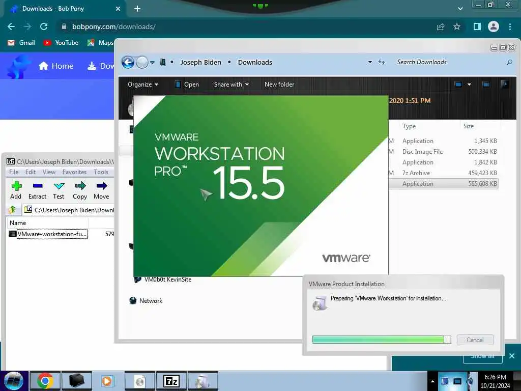Screen dimensions: 521x391
Task: Go up one folder in 7-Zip
Action: tap(12, 209)
